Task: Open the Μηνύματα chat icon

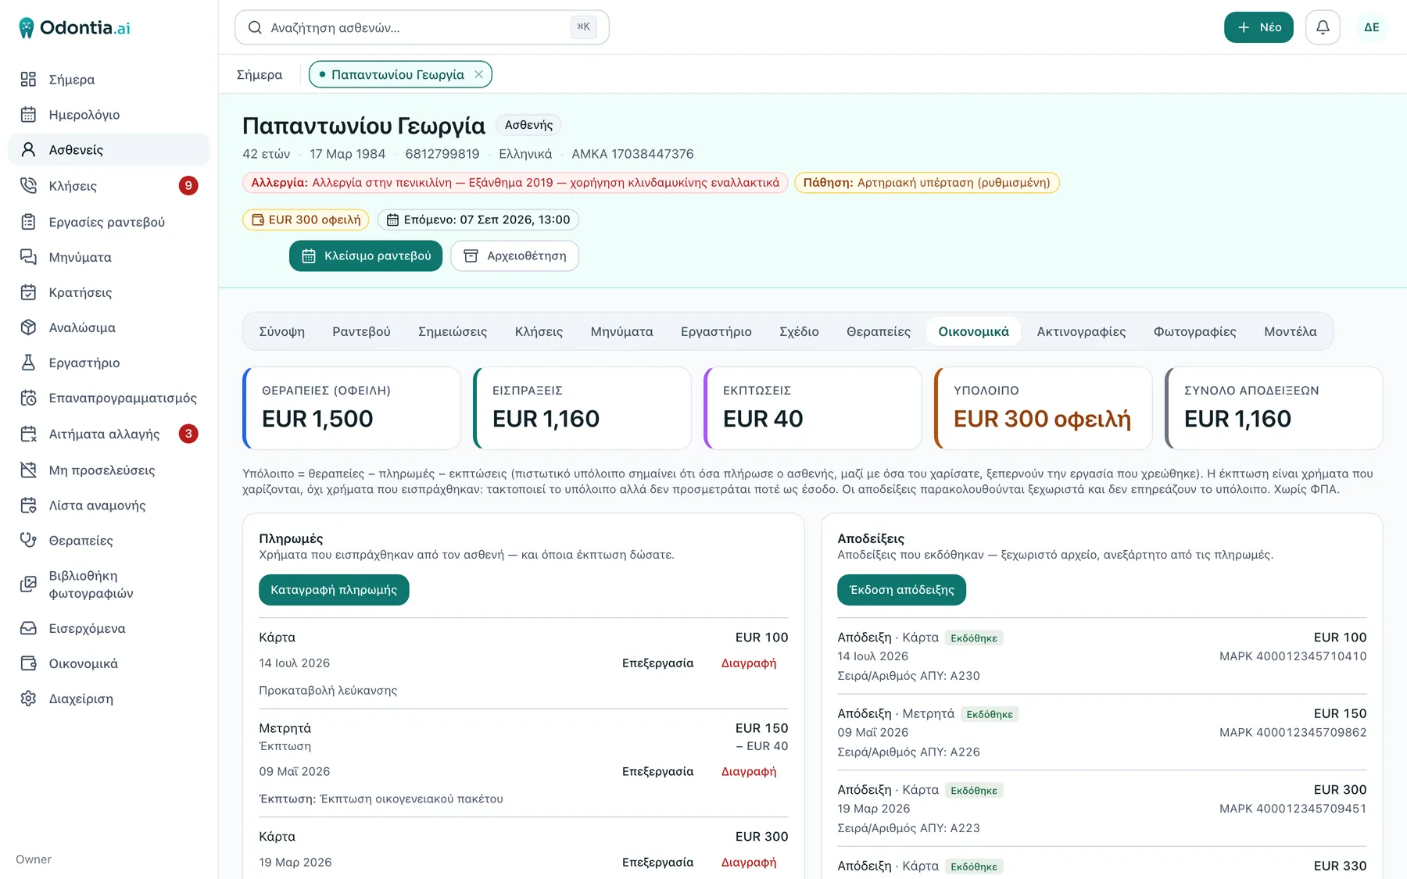Action: point(28,257)
